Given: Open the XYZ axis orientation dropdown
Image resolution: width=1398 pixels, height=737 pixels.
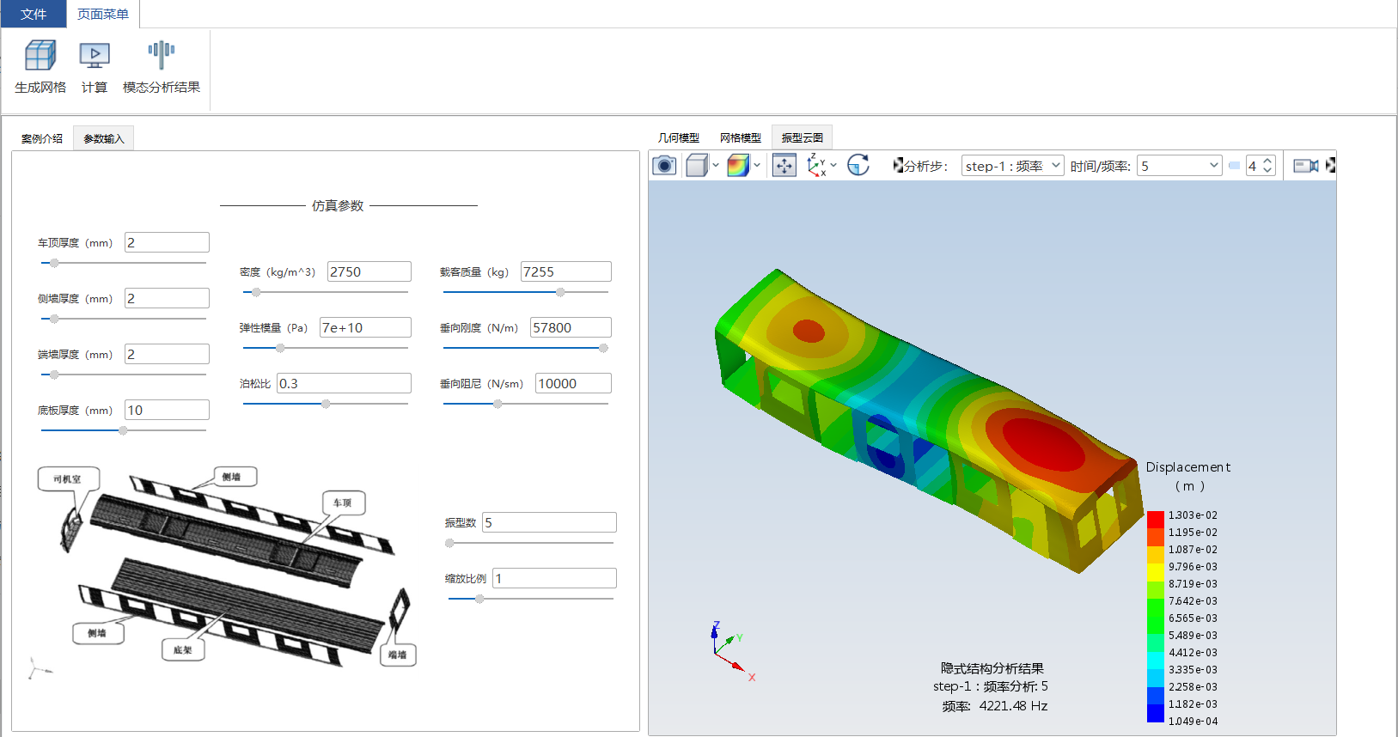Looking at the screenshot, I should click(833, 165).
